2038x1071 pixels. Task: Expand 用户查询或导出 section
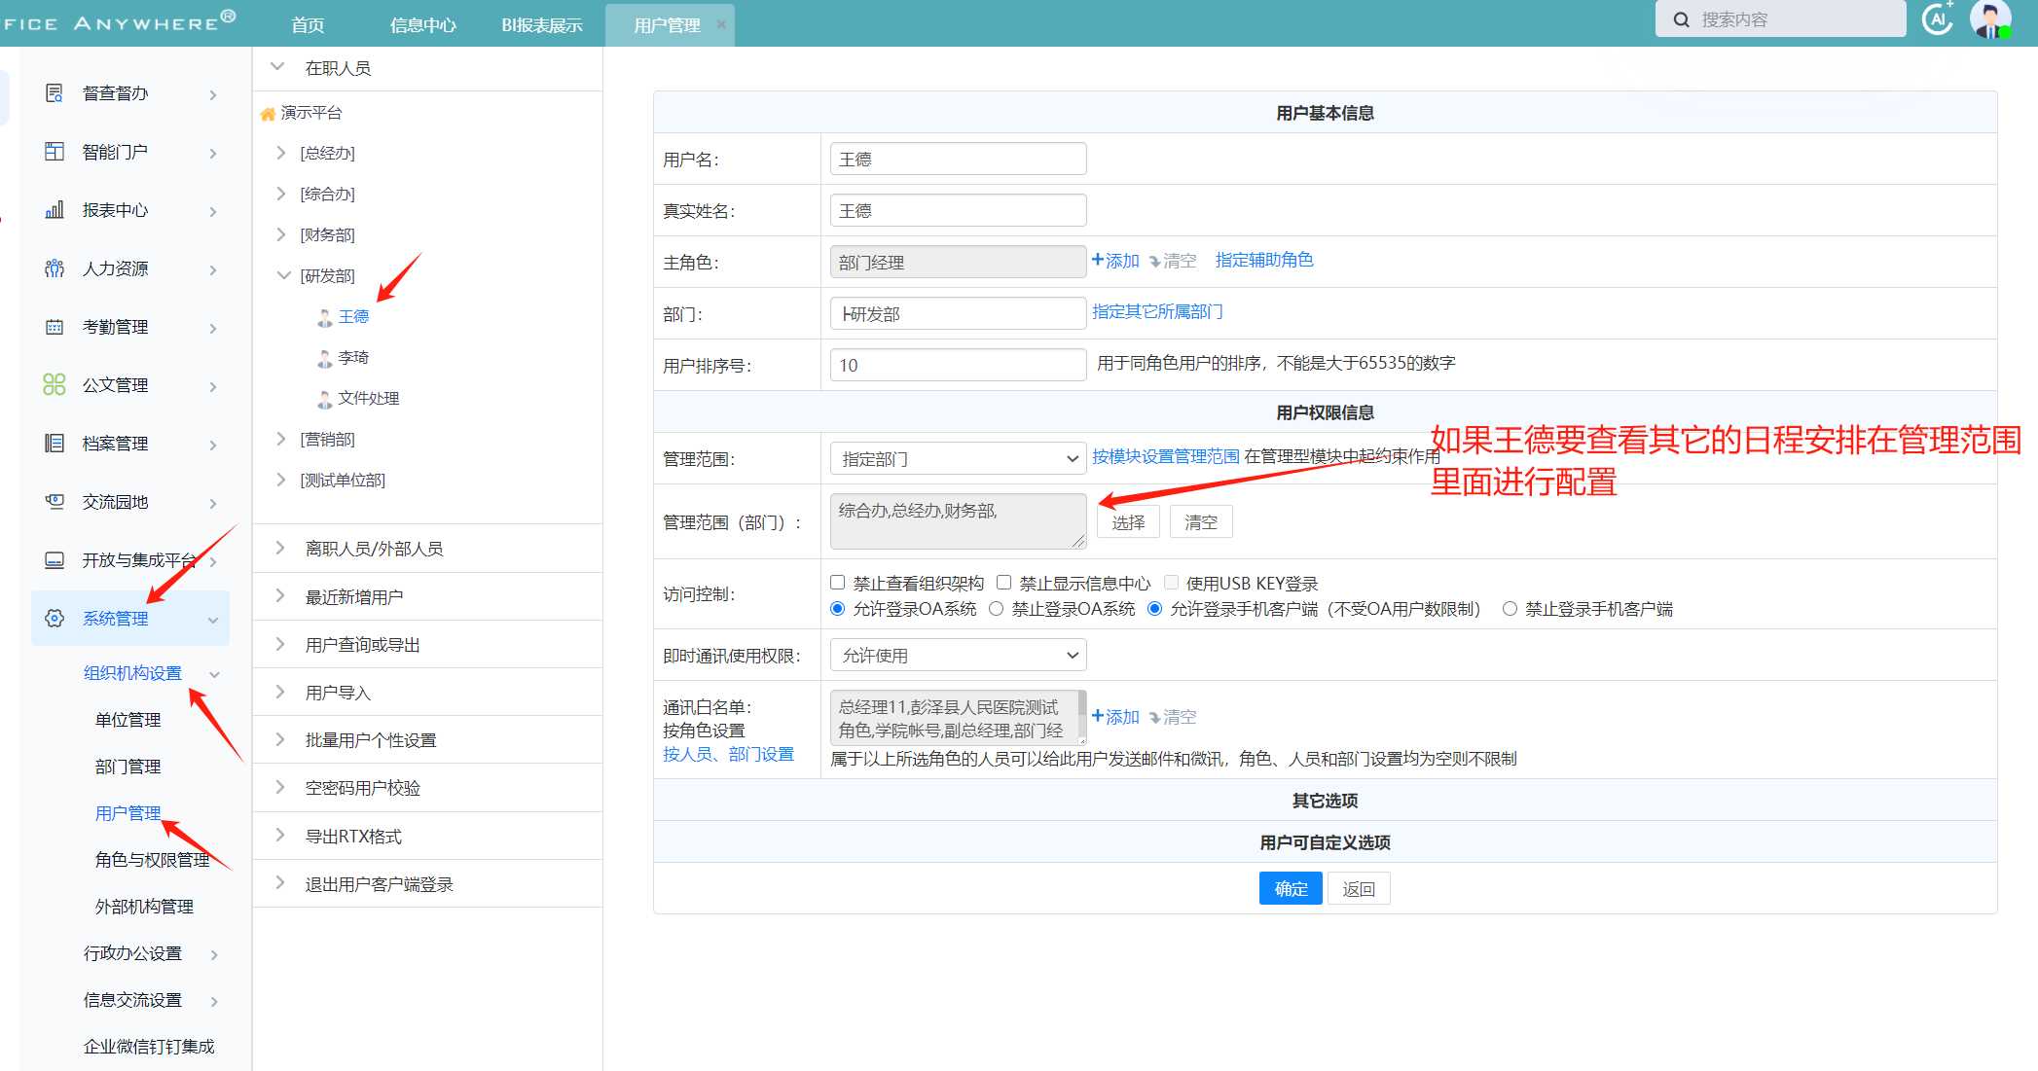(280, 644)
